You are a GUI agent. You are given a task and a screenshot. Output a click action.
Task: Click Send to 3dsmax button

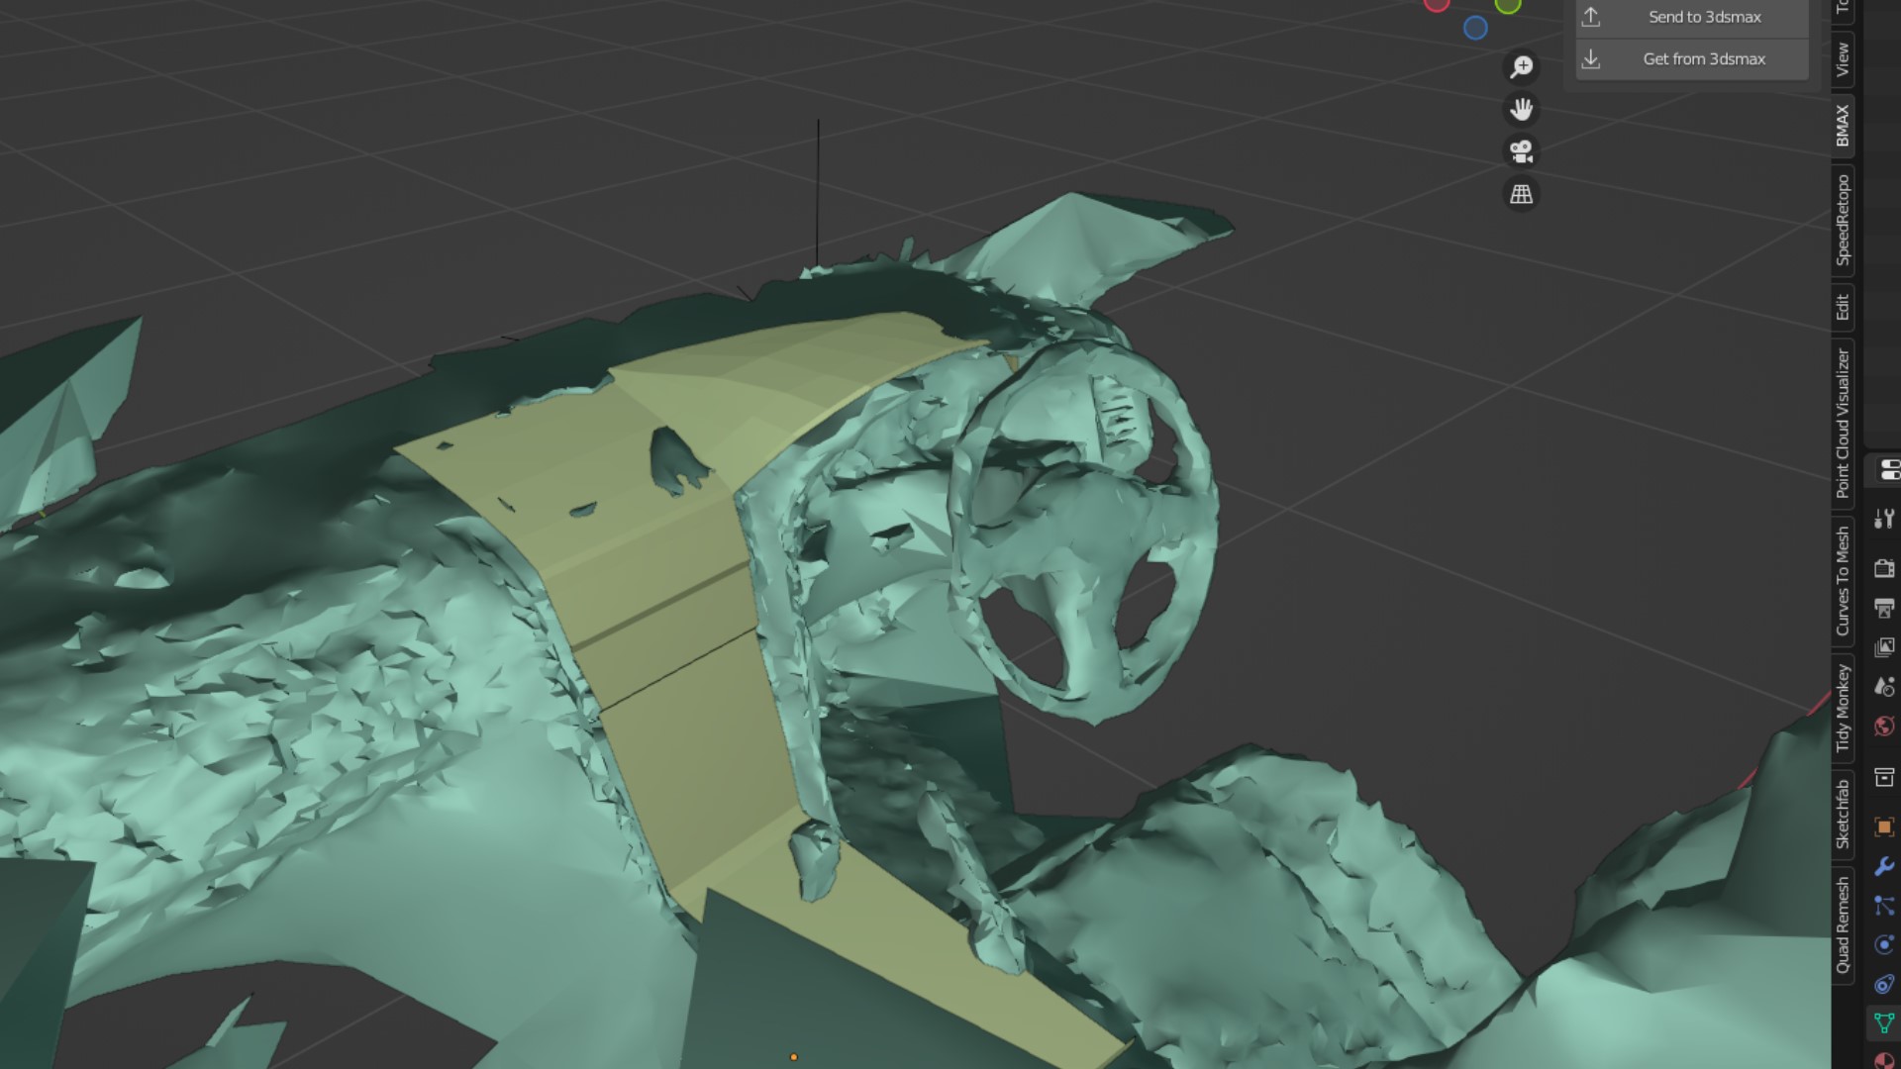[1691, 17]
